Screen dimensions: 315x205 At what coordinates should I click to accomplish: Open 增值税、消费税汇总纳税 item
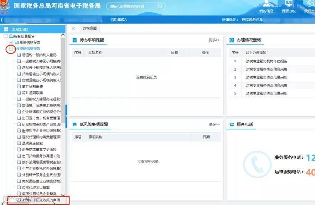(x=41, y=105)
